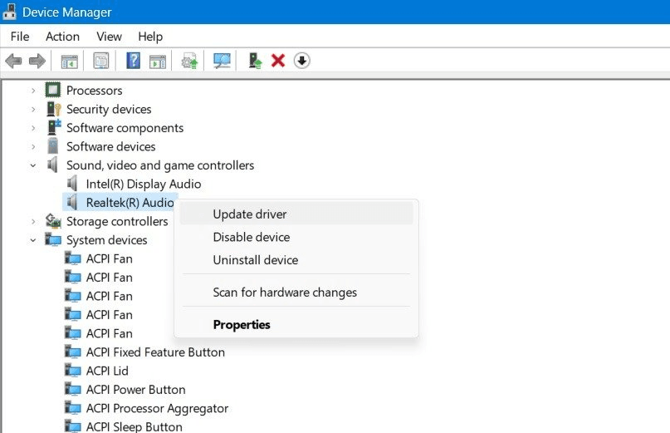Select ACPI Fixed Feature Button label
The width and height of the screenshot is (670, 433).
155,352
